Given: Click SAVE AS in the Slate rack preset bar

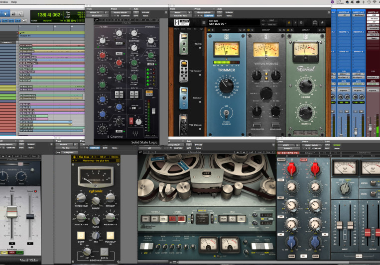Looking at the screenshot, I should coord(272,24).
